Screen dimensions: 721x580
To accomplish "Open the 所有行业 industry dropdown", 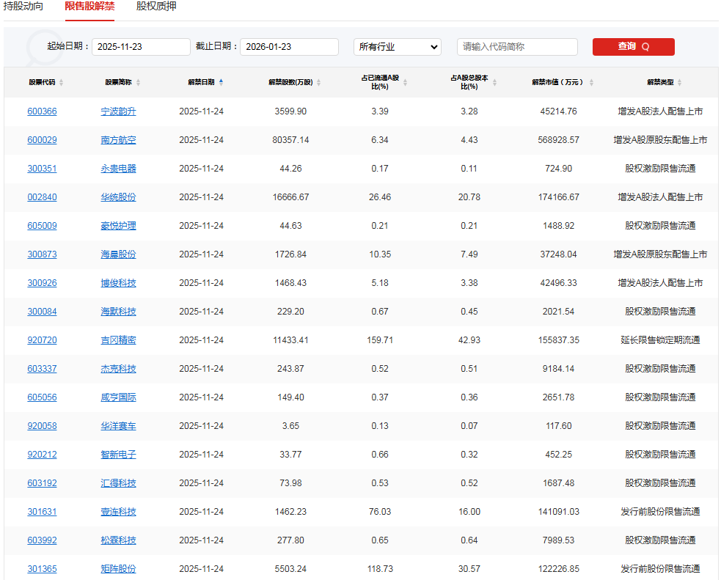I will pos(397,46).
